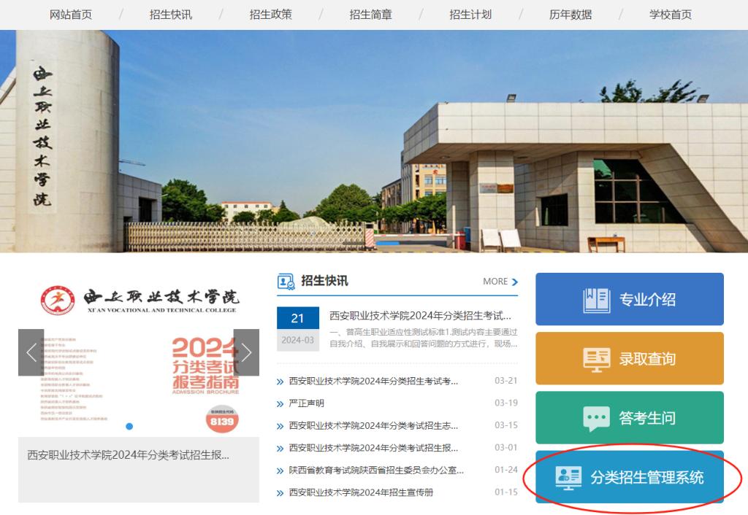Click the monitor icon beside 分类招生管理系统
Image resolution: width=748 pixels, height=515 pixels.
coord(568,477)
